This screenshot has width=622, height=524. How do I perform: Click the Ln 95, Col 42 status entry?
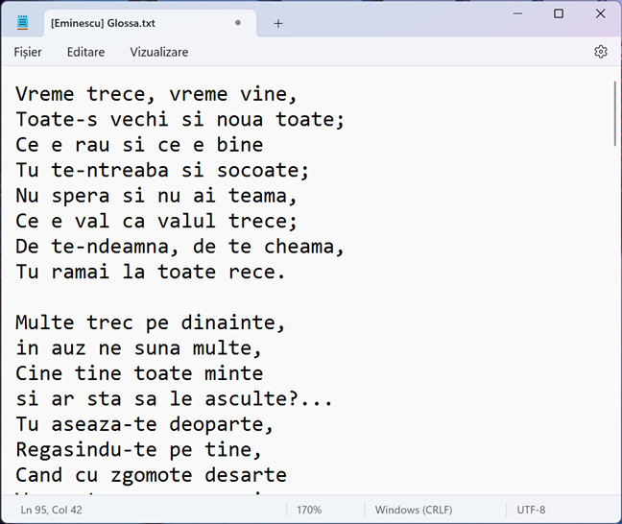[x=52, y=510]
